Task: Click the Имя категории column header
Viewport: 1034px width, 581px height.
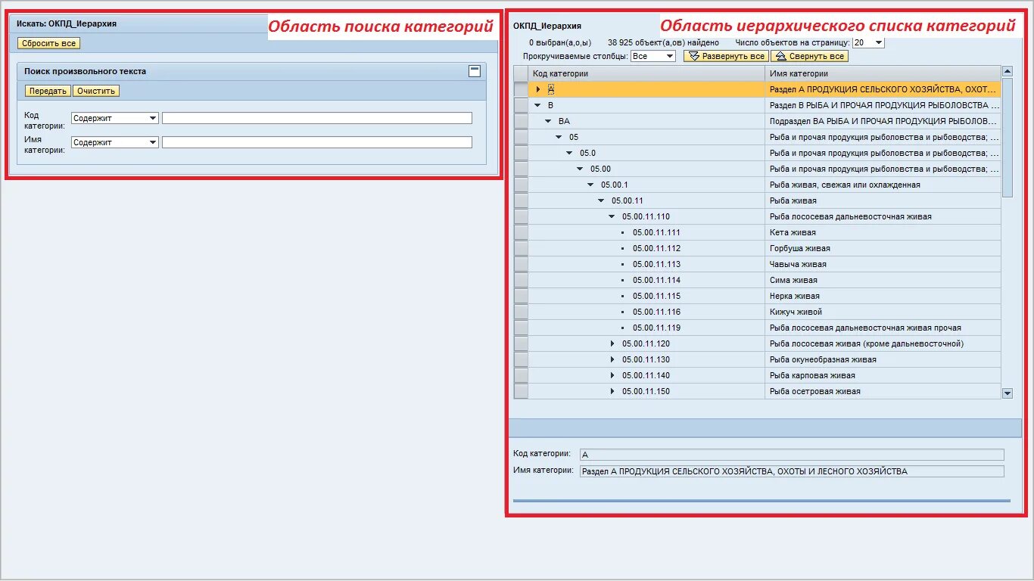Action: point(883,73)
